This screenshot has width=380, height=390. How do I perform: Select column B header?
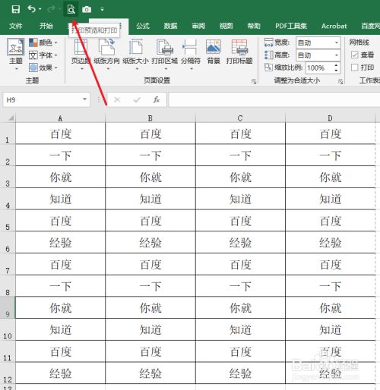(150, 118)
